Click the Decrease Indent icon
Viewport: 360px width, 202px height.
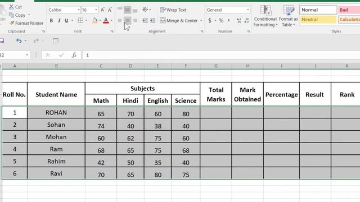pos(145,21)
